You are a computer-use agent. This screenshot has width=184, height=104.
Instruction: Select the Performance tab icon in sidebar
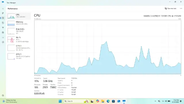(x=3, y=18)
